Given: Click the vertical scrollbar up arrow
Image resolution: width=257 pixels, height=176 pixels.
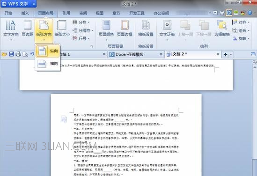Looking at the screenshot, I should (x=255, y=67).
